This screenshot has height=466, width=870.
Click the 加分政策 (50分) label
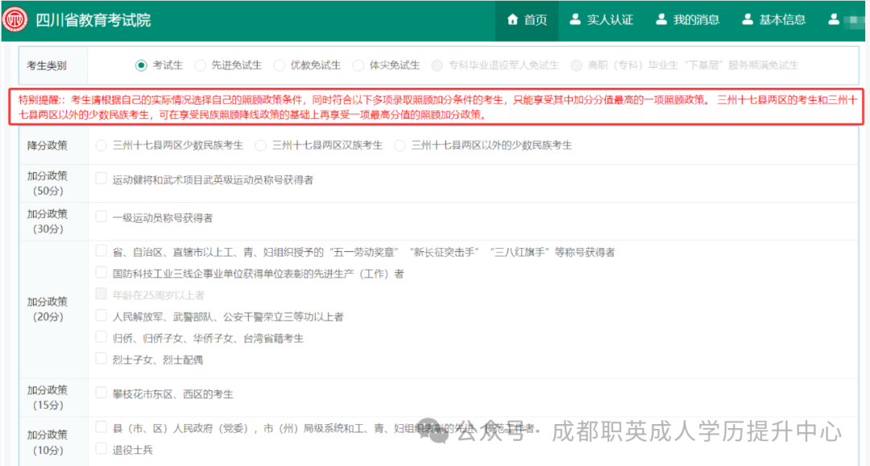(x=48, y=184)
